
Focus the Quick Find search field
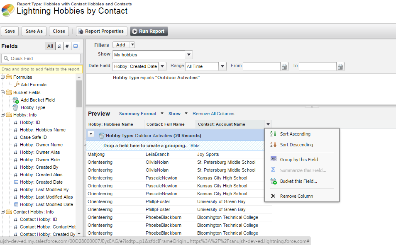41,58
